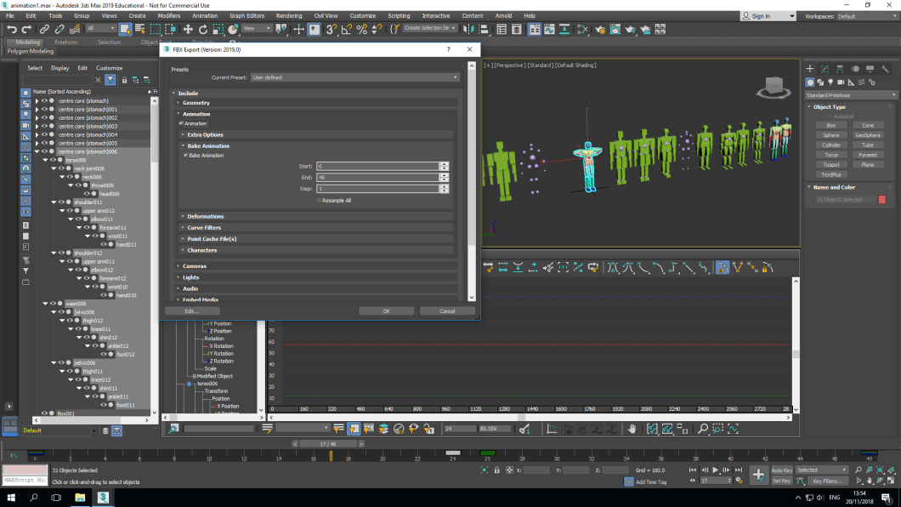This screenshot has height=507, width=901.
Task: Click the Mirror tool icon
Action: 469,29
